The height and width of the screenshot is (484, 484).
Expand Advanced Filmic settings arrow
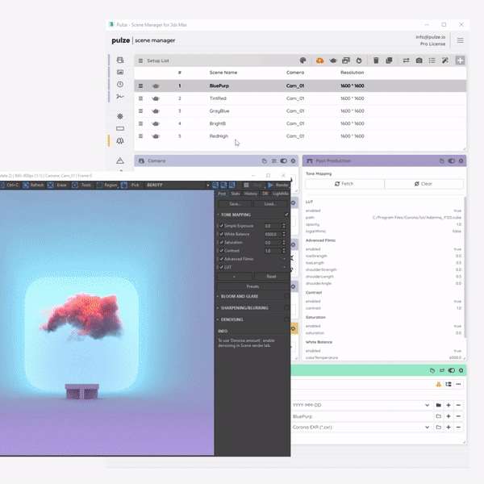284,259
